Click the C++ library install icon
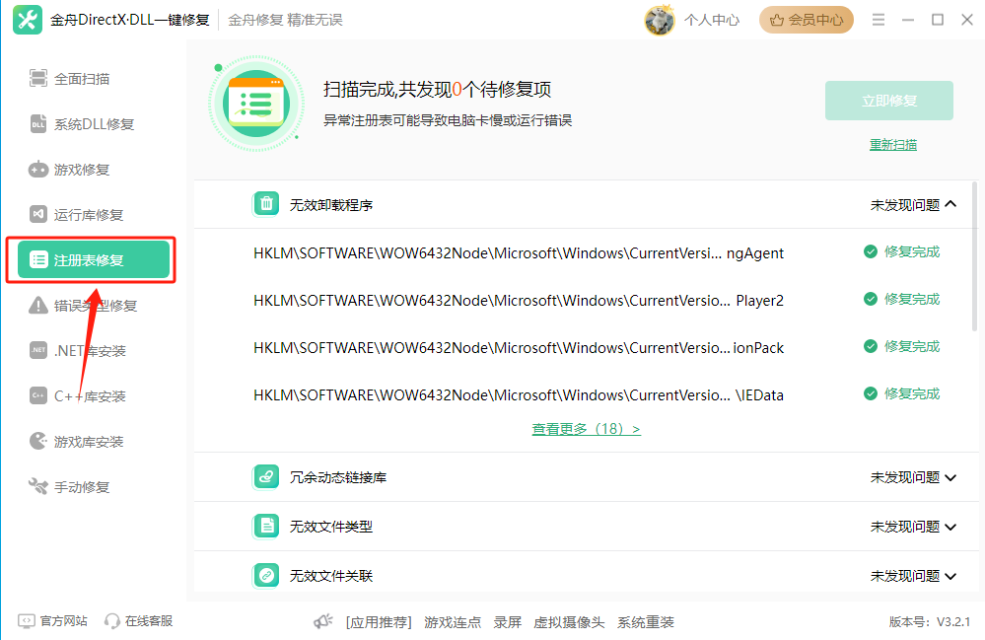This screenshot has width=985, height=640. (38, 395)
